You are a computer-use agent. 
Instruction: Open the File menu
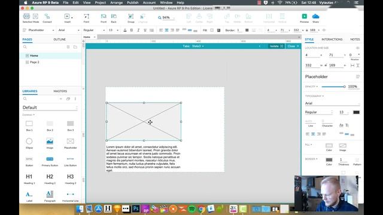coord(65,2)
